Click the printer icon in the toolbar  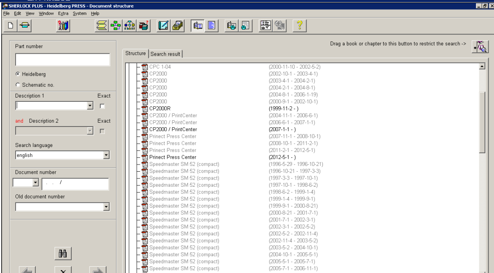[25, 26]
